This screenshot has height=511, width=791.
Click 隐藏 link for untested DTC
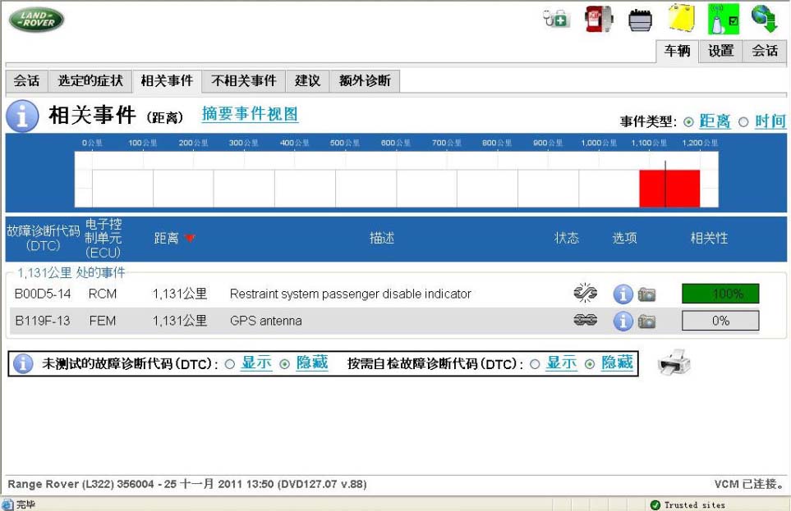pyautogui.click(x=312, y=363)
